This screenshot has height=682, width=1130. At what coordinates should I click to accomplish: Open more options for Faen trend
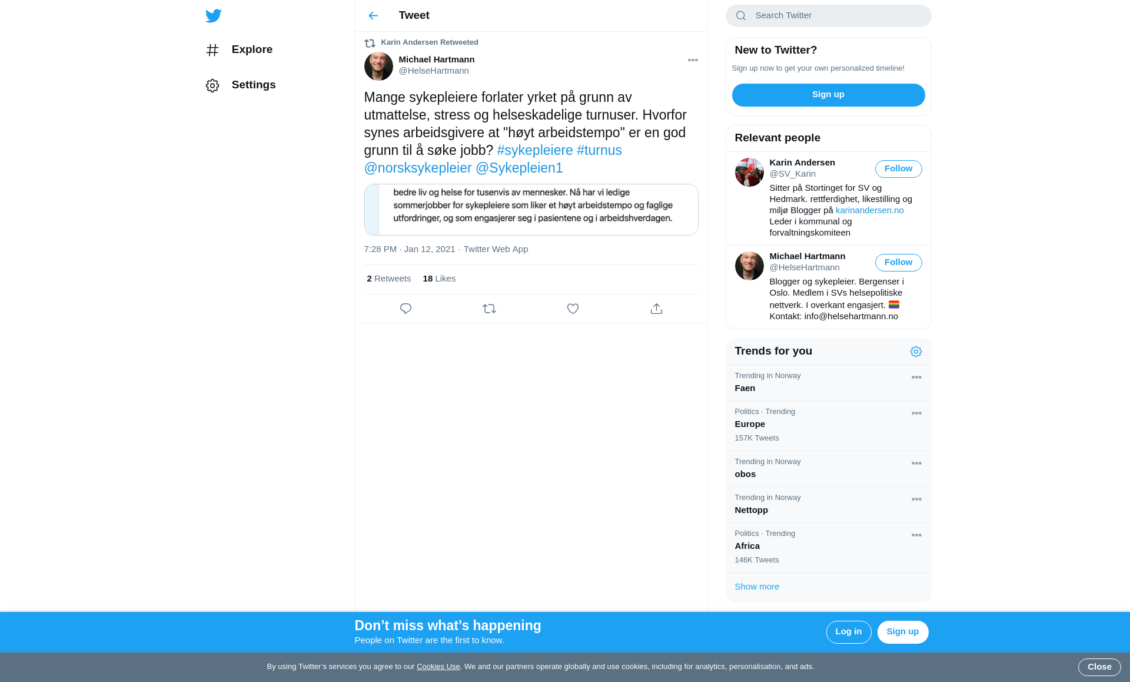click(916, 378)
